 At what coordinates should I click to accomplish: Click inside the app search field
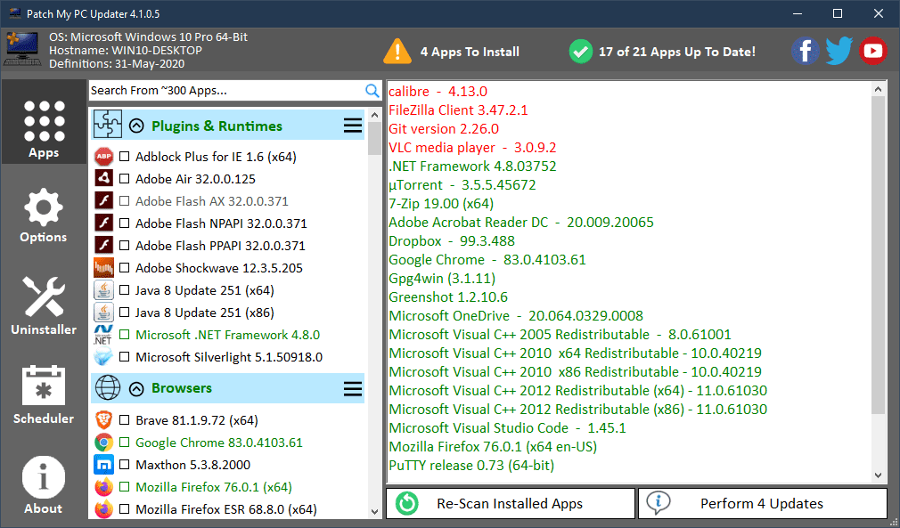223,90
